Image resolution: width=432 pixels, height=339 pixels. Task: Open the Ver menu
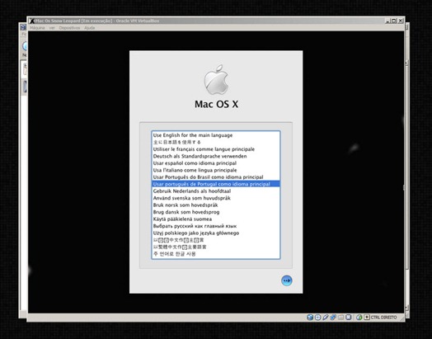[x=52, y=28]
